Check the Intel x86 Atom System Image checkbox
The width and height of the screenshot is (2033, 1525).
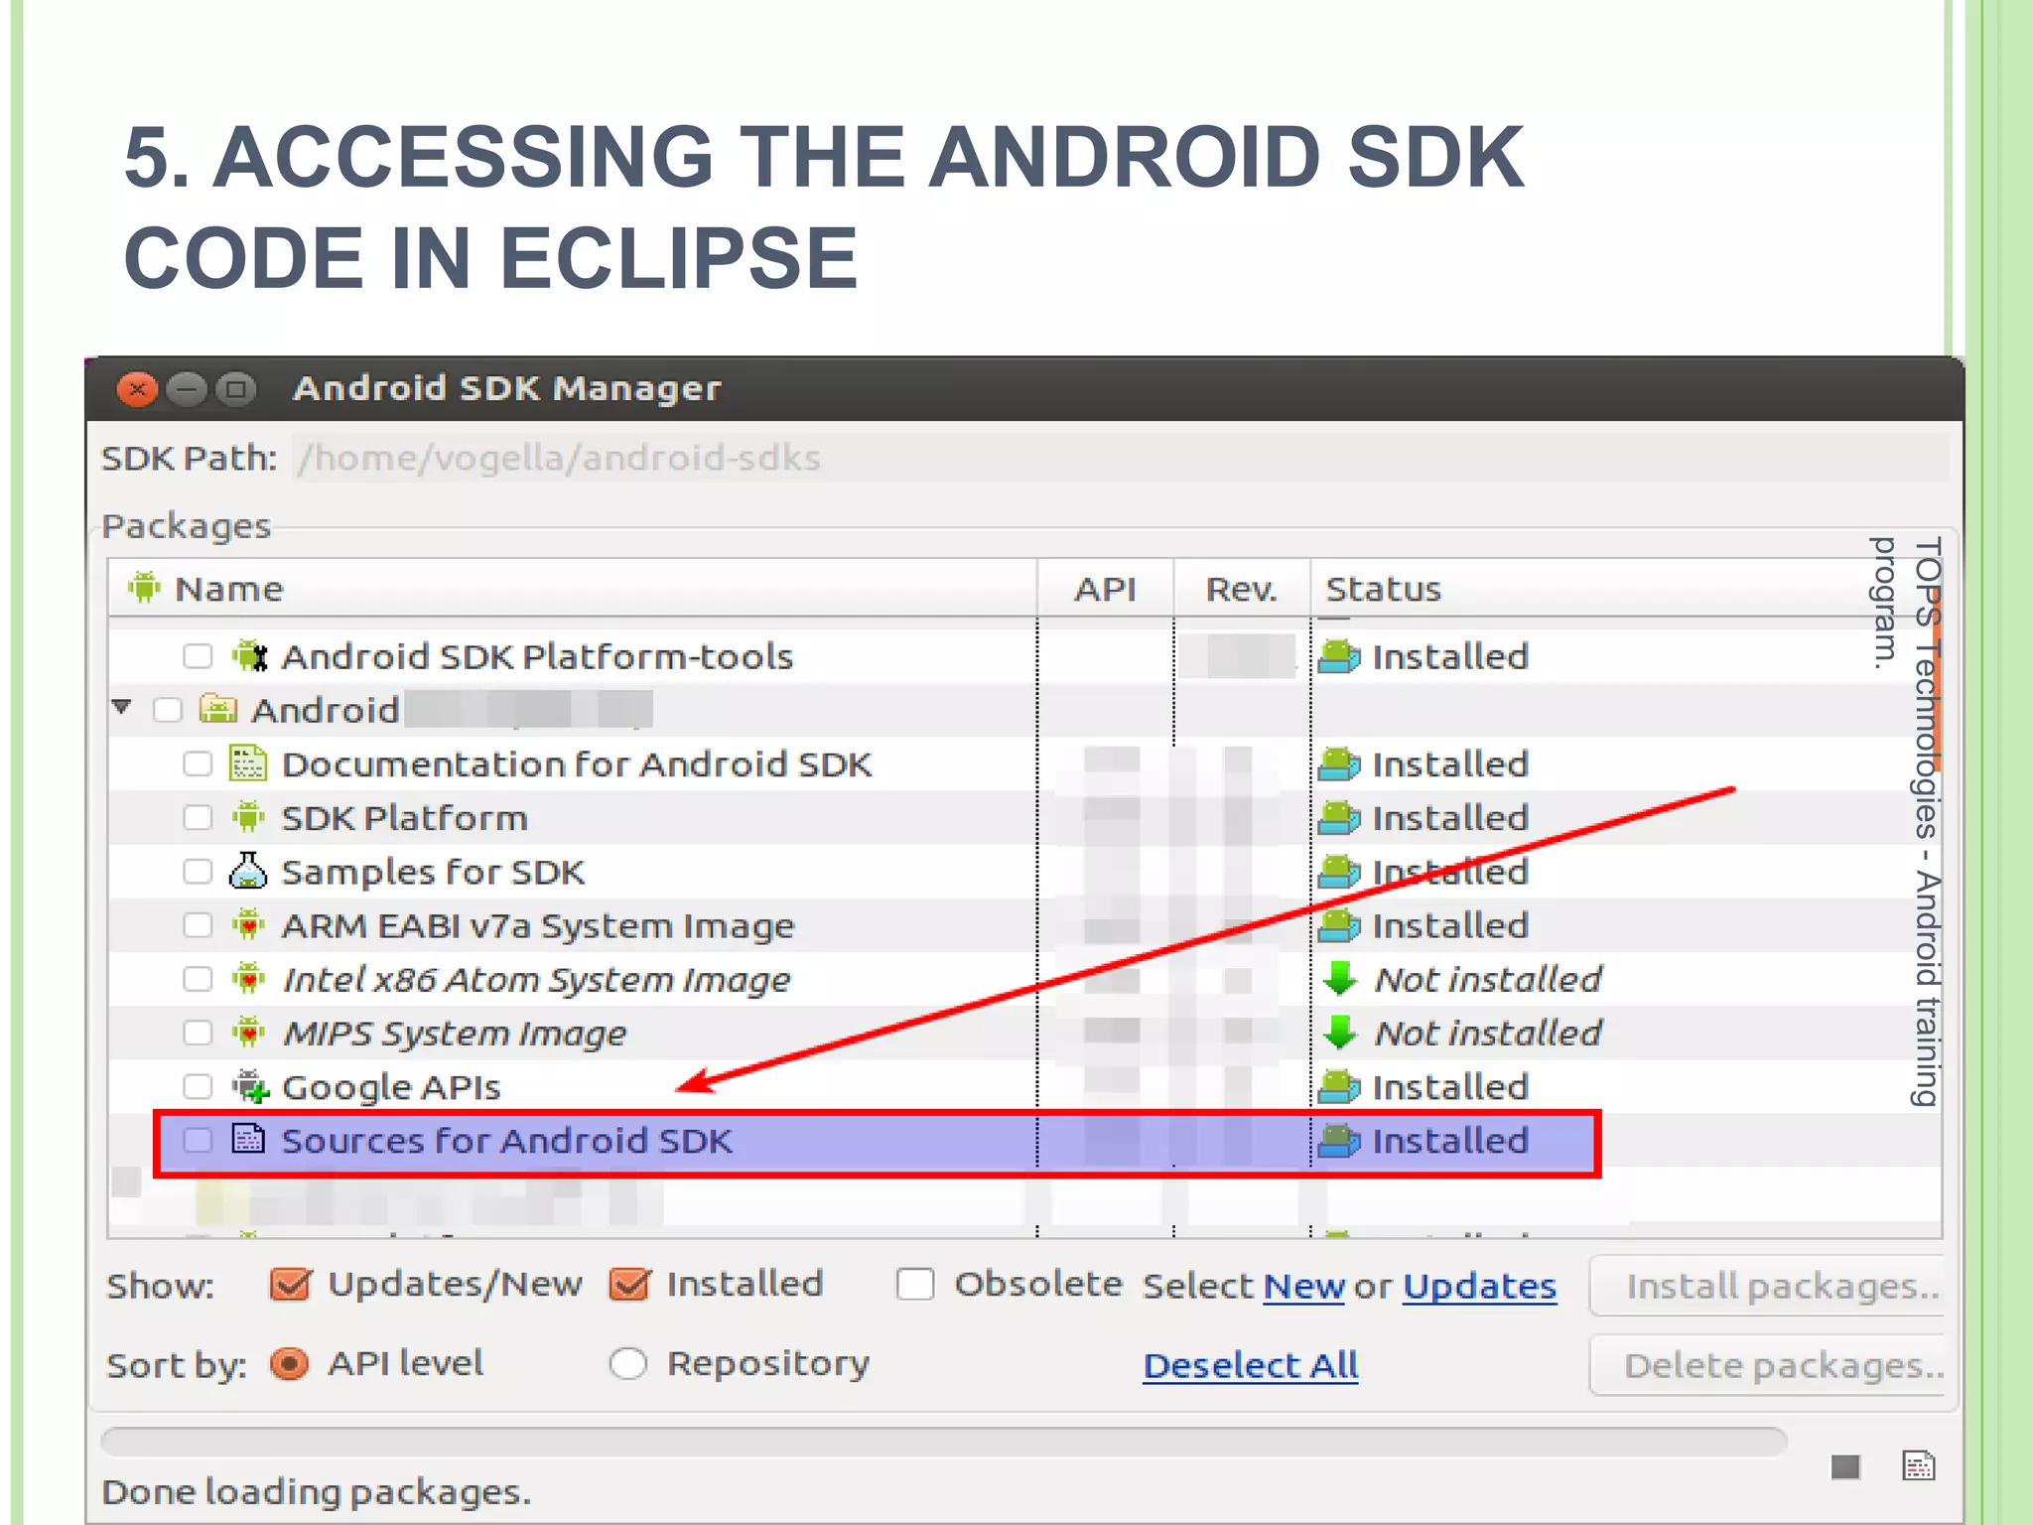tap(198, 979)
